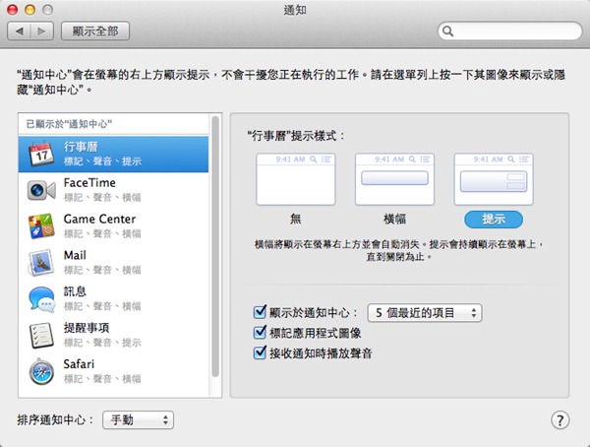Image resolution: width=590 pixels, height=447 pixels.
Task: Toggle 標記應用程式圖像 checkbox
Action: coord(260,333)
